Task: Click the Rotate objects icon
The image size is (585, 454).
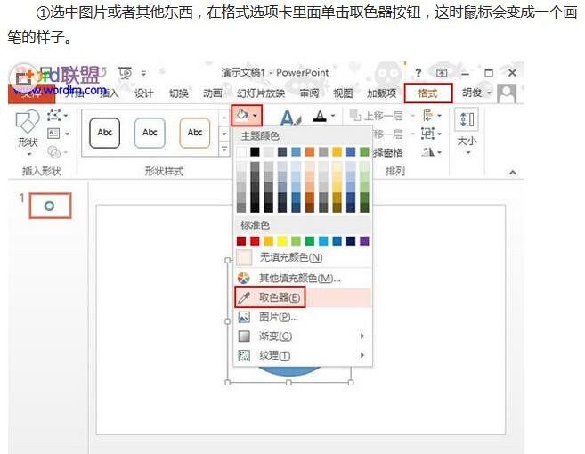Action: 428,151
